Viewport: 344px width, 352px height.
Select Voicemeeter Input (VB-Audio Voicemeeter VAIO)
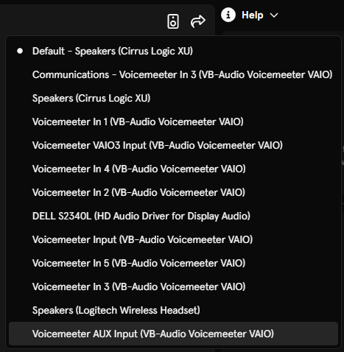(173, 239)
